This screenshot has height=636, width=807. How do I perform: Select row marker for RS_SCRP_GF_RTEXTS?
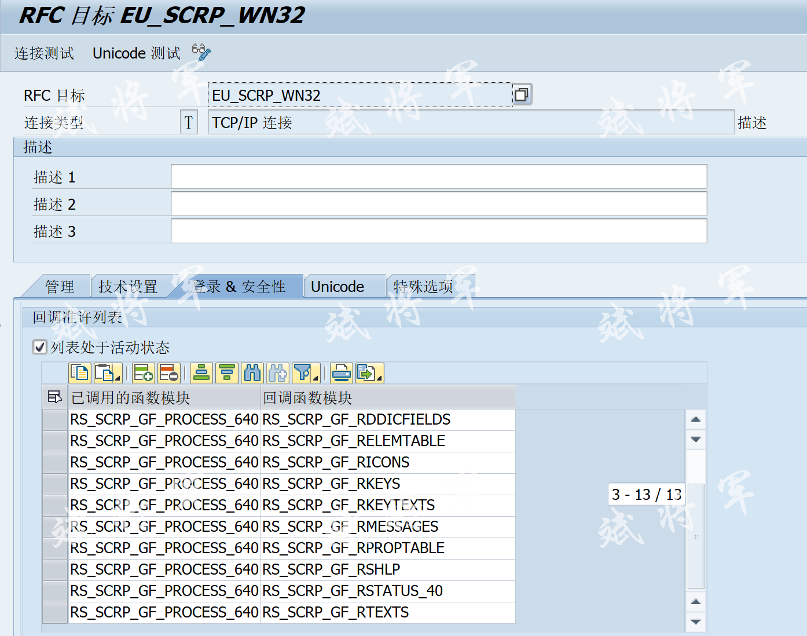(55, 612)
